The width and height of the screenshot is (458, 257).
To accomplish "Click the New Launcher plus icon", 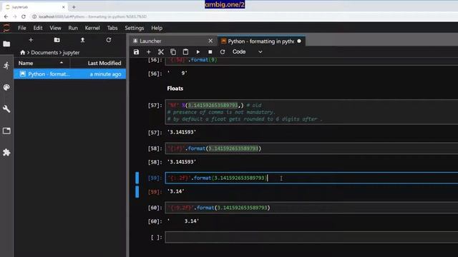I will [x=31, y=40].
